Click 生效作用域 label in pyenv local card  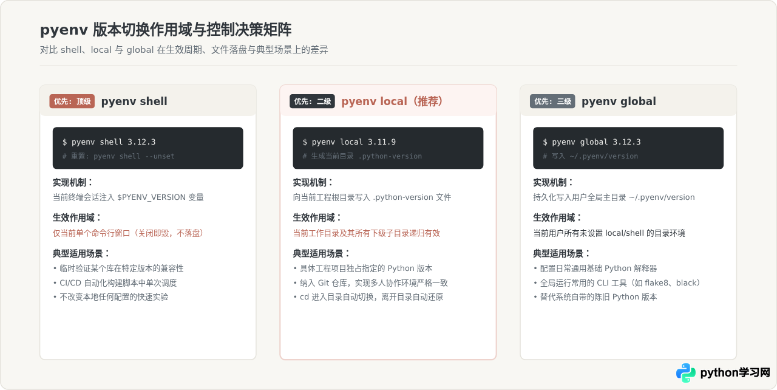pyautogui.click(x=318, y=217)
